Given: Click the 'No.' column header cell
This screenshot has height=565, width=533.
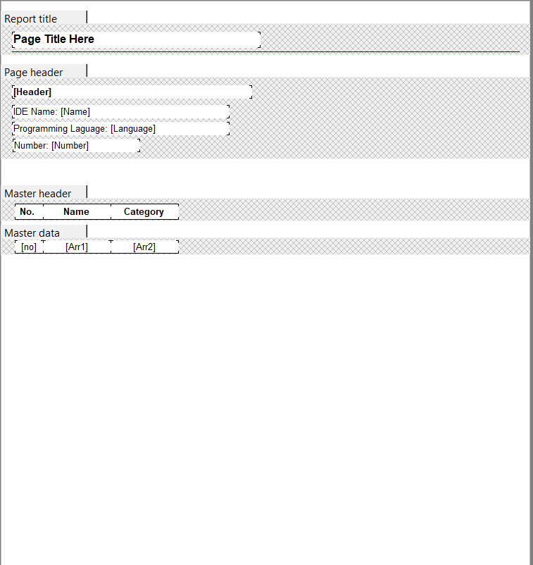Looking at the screenshot, I should 28,211.
